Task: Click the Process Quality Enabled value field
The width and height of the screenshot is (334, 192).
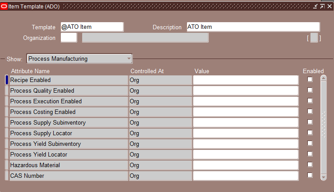Action: tap(246, 91)
